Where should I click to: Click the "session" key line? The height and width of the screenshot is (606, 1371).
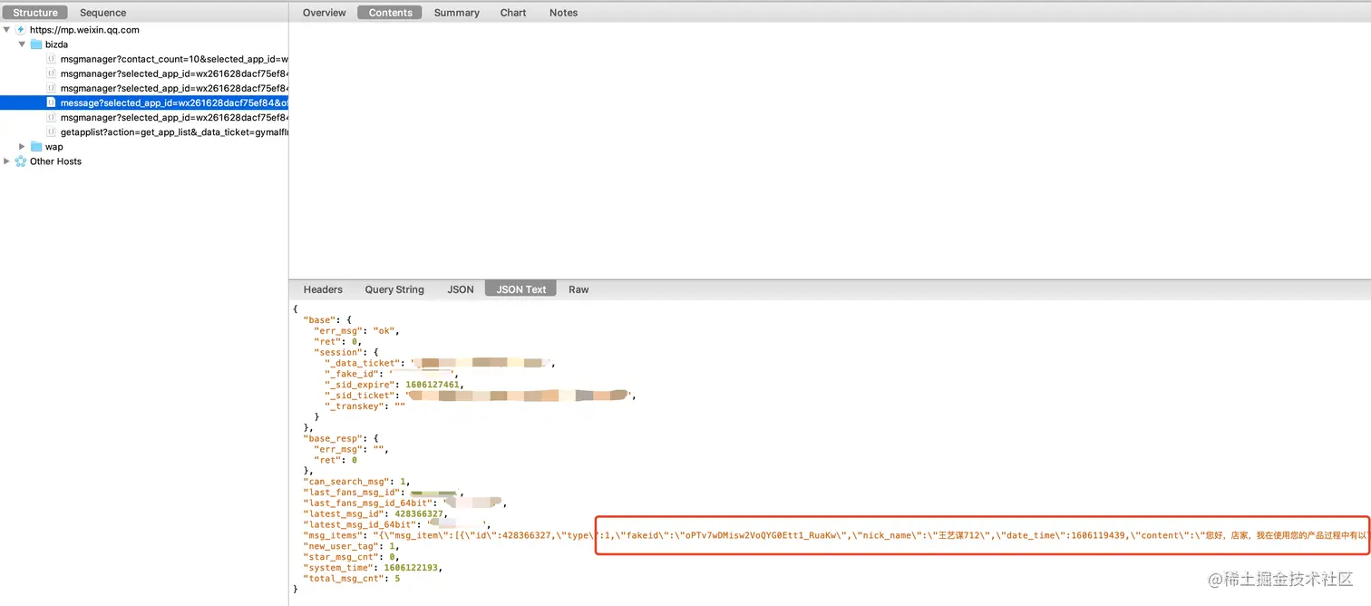(345, 352)
